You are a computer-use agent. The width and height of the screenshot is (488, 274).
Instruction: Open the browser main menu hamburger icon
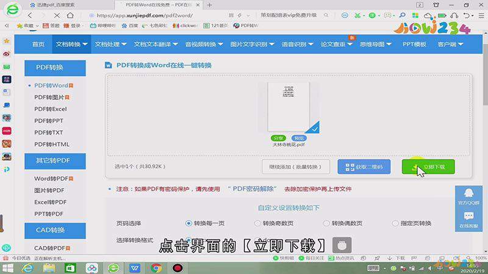click(481, 15)
